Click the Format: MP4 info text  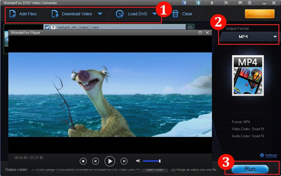(x=241, y=122)
